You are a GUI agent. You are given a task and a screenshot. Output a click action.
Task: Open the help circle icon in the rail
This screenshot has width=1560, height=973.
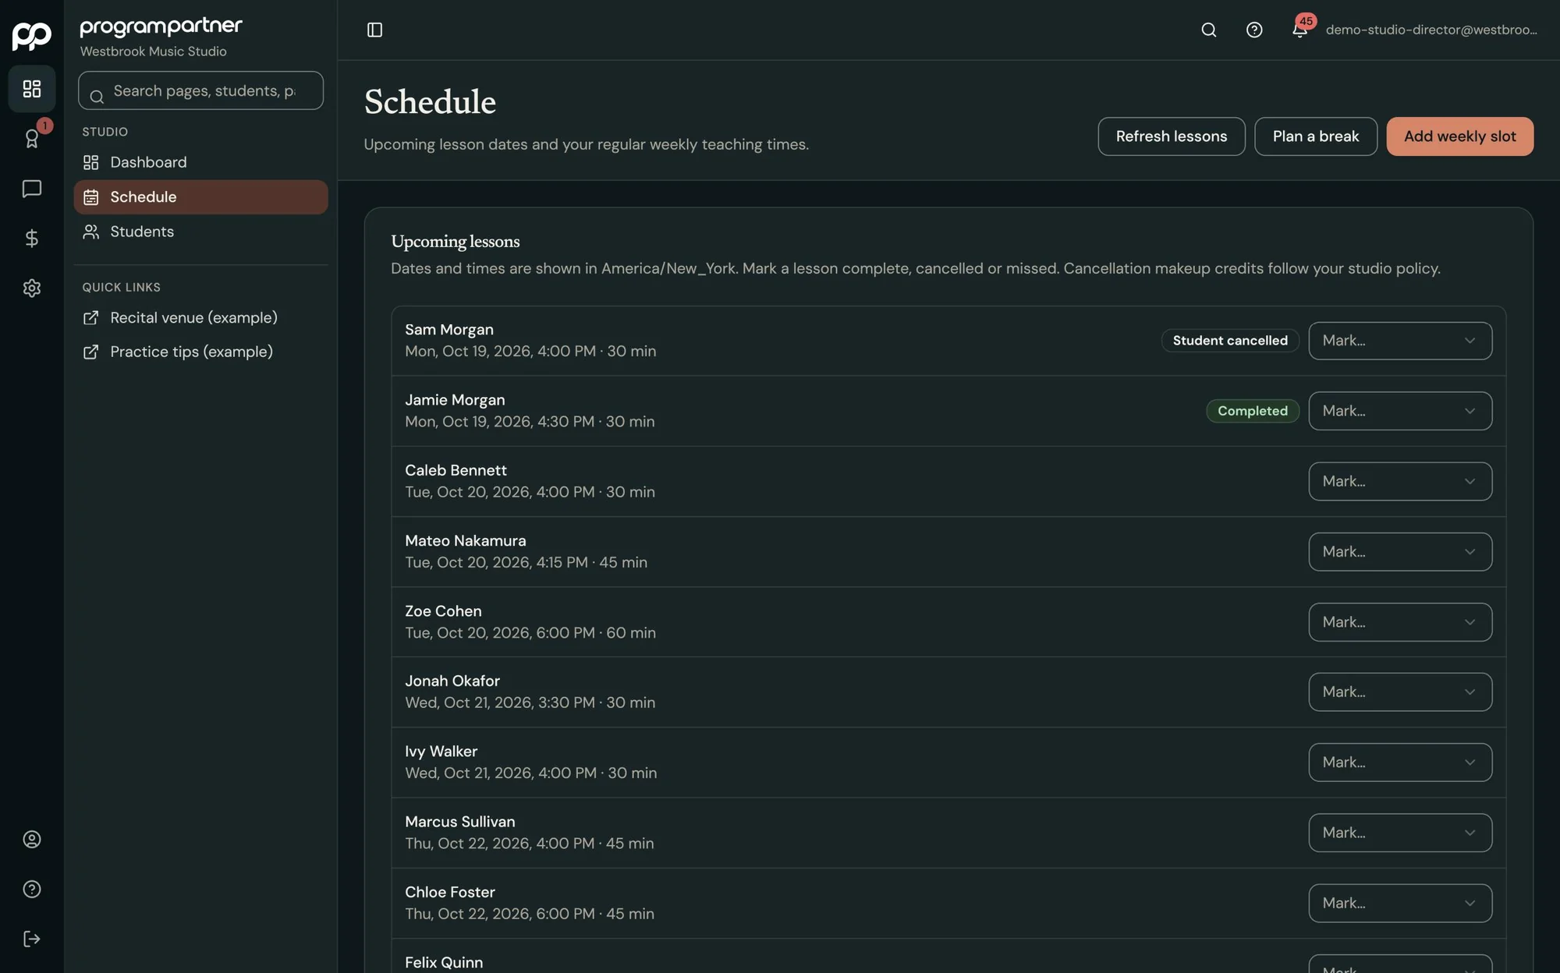(32, 889)
